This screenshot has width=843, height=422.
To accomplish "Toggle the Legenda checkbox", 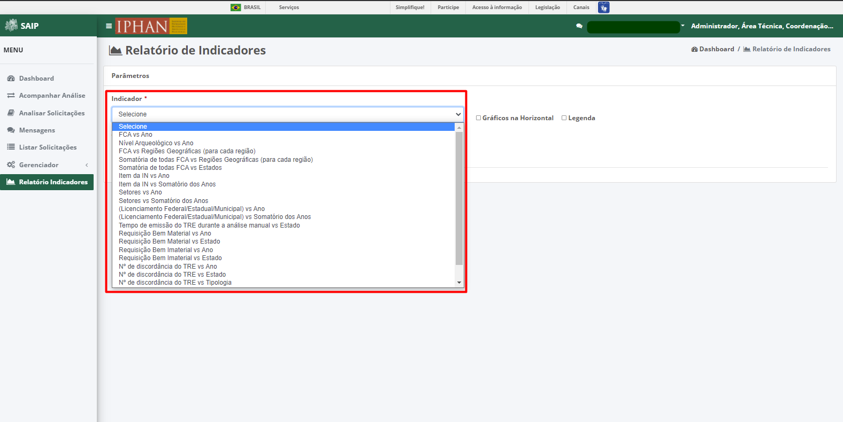I will 564,118.
